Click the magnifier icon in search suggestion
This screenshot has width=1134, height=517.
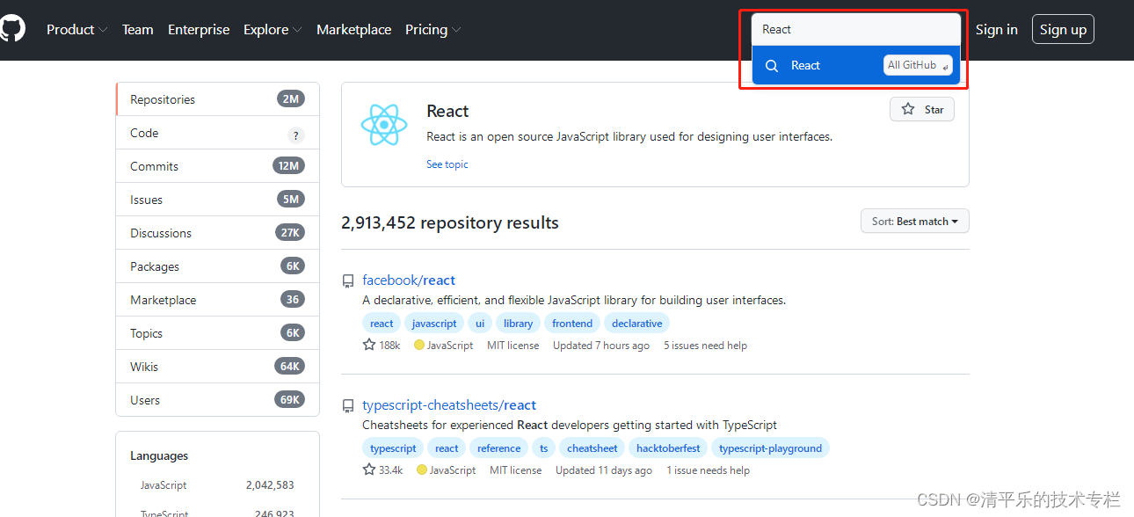(x=772, y=66)
